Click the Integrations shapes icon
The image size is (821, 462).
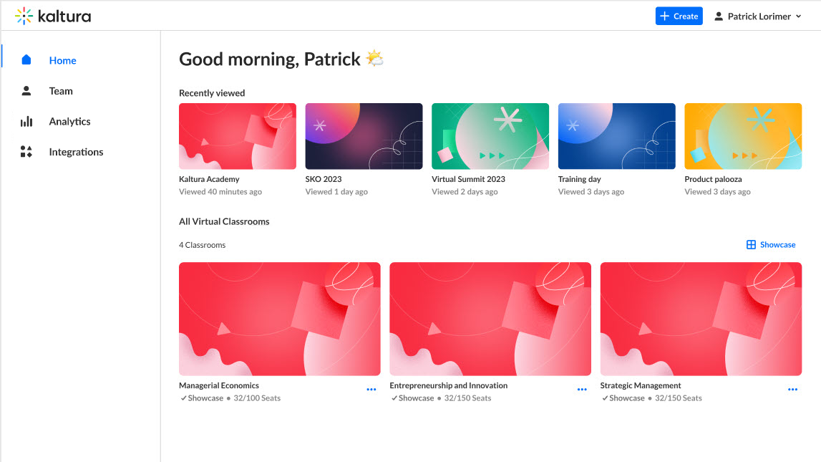pos(26,152)
